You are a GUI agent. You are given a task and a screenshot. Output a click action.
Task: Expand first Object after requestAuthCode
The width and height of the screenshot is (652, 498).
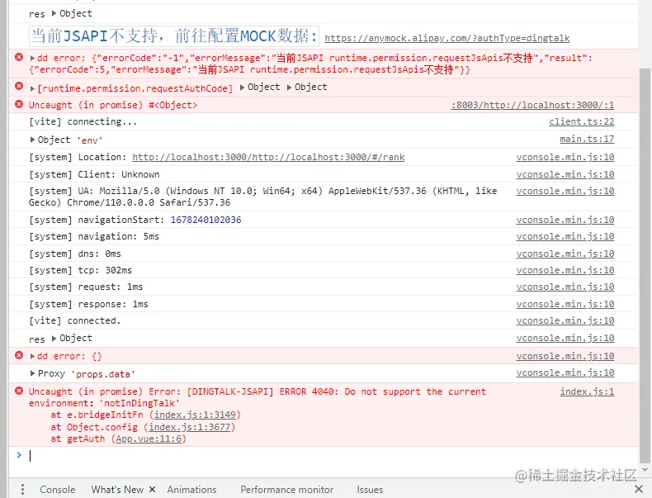point(242,88)
